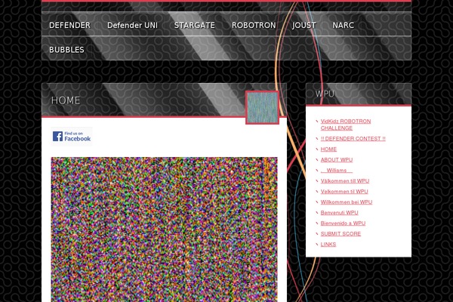Select ROBOTRON in the navigation bar
The height and width of the screenshot is (302, 453).
pos(254,26)
